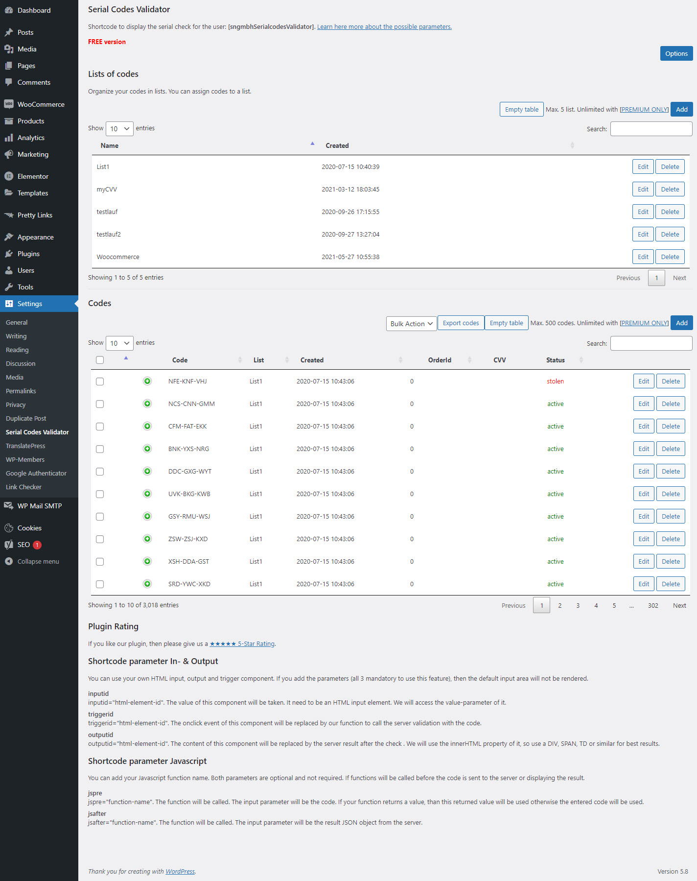Click the Export codes button
This screenshot has height=881, width=697.
461,323
